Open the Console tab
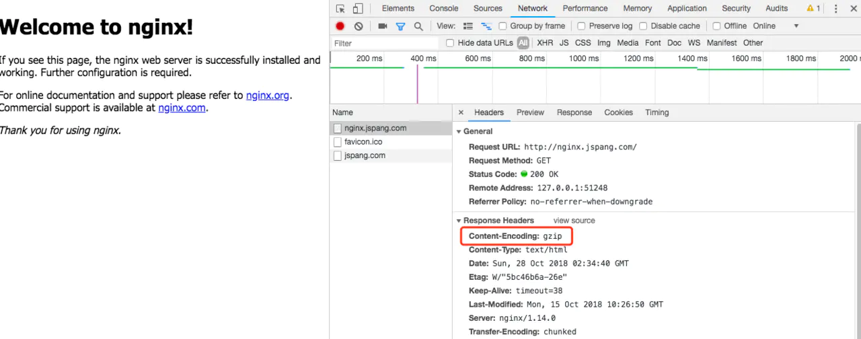The width and height of the screenshot is (861, 339). point(444,9)
